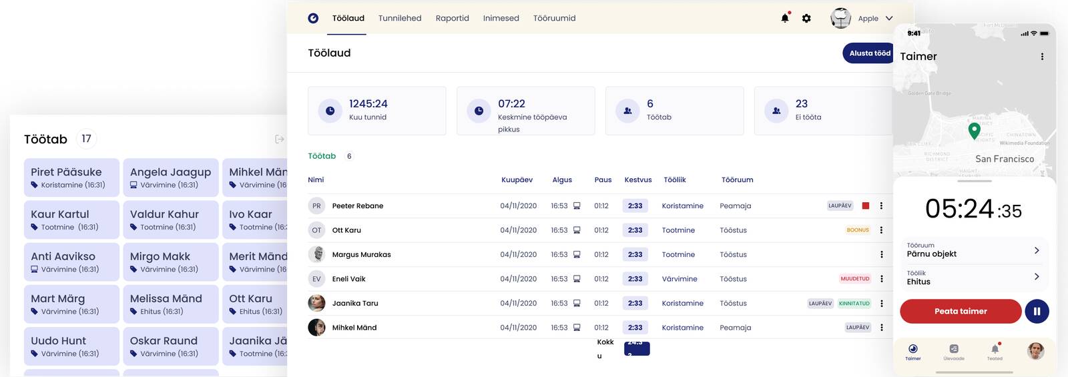Open row options for Peeter Rebane
The width and height of the screenshot is (1068, 377).
click(x=881, y=206)
